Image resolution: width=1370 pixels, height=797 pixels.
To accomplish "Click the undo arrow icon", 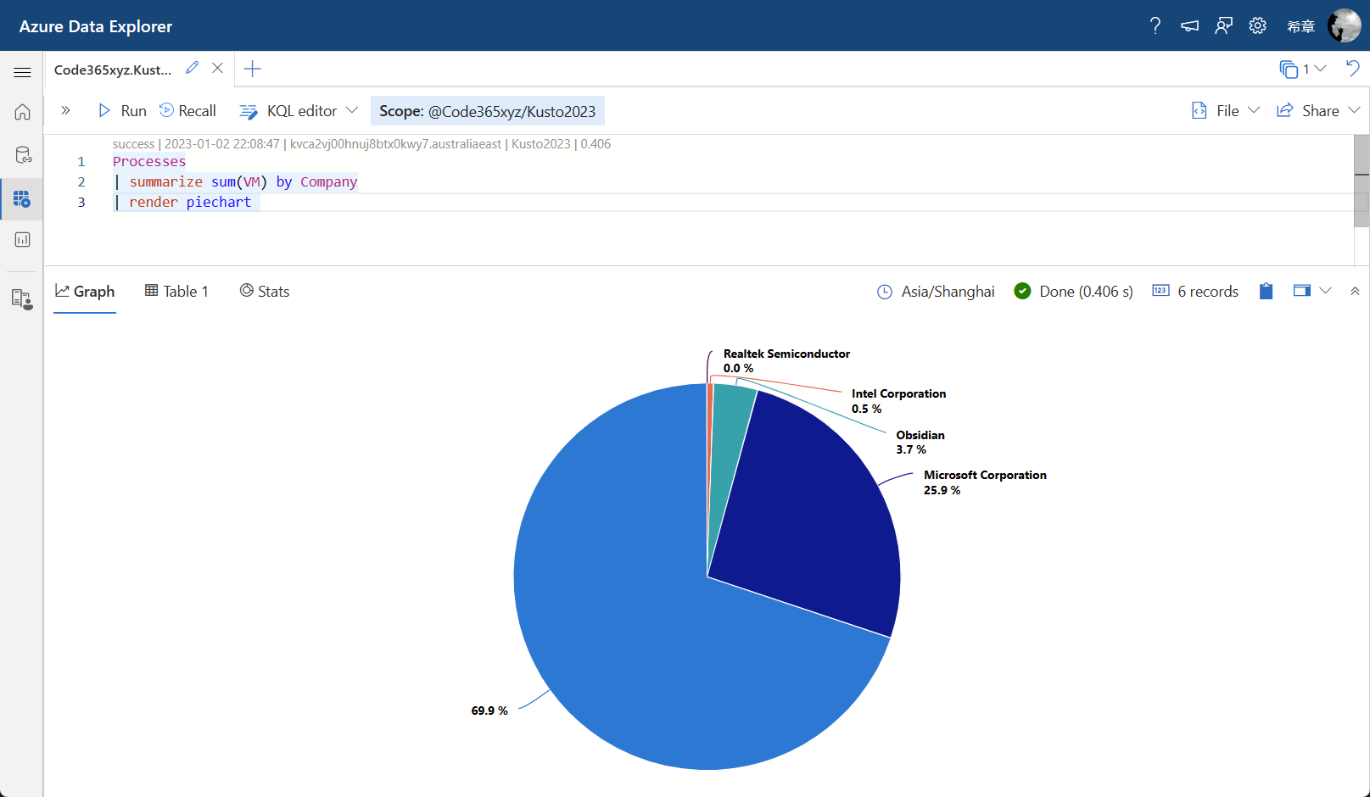I will [1352, 68].
